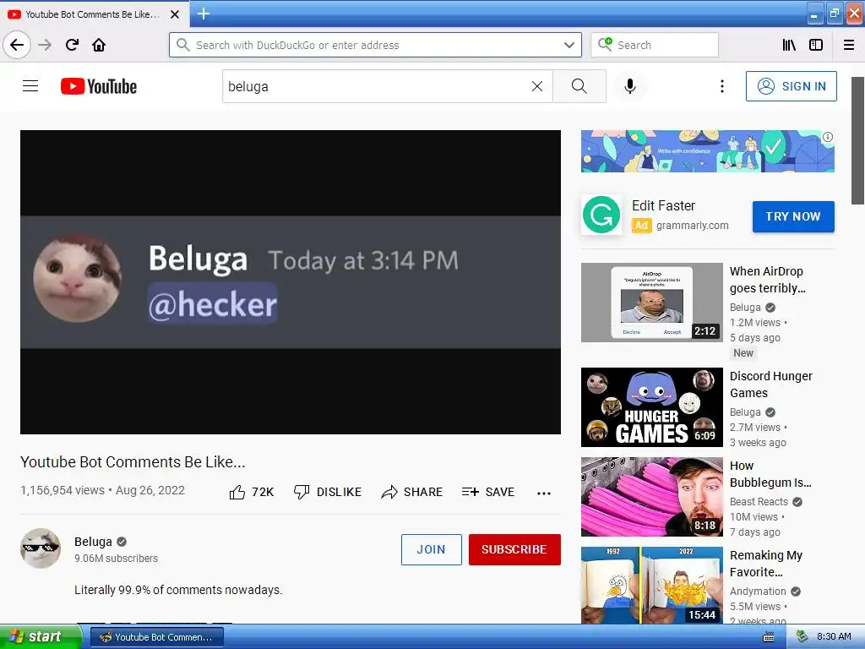Viewport: 865px width, 649px height.
Task: Go to YouTube home via logo
Action: pyautogui.click(x=99, y=86)
